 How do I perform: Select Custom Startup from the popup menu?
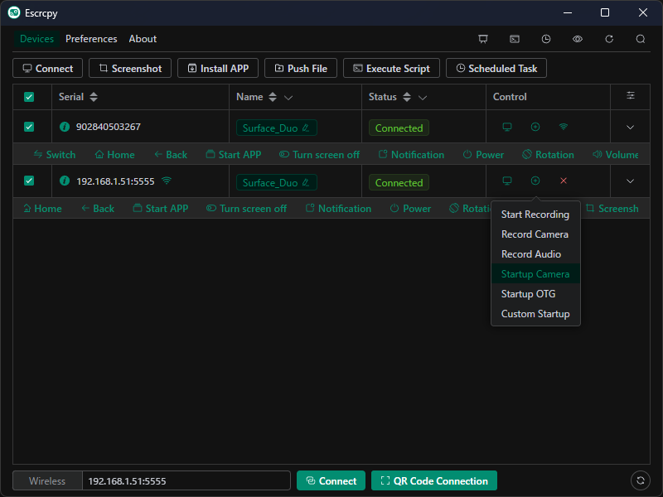(x=535, y=314)
